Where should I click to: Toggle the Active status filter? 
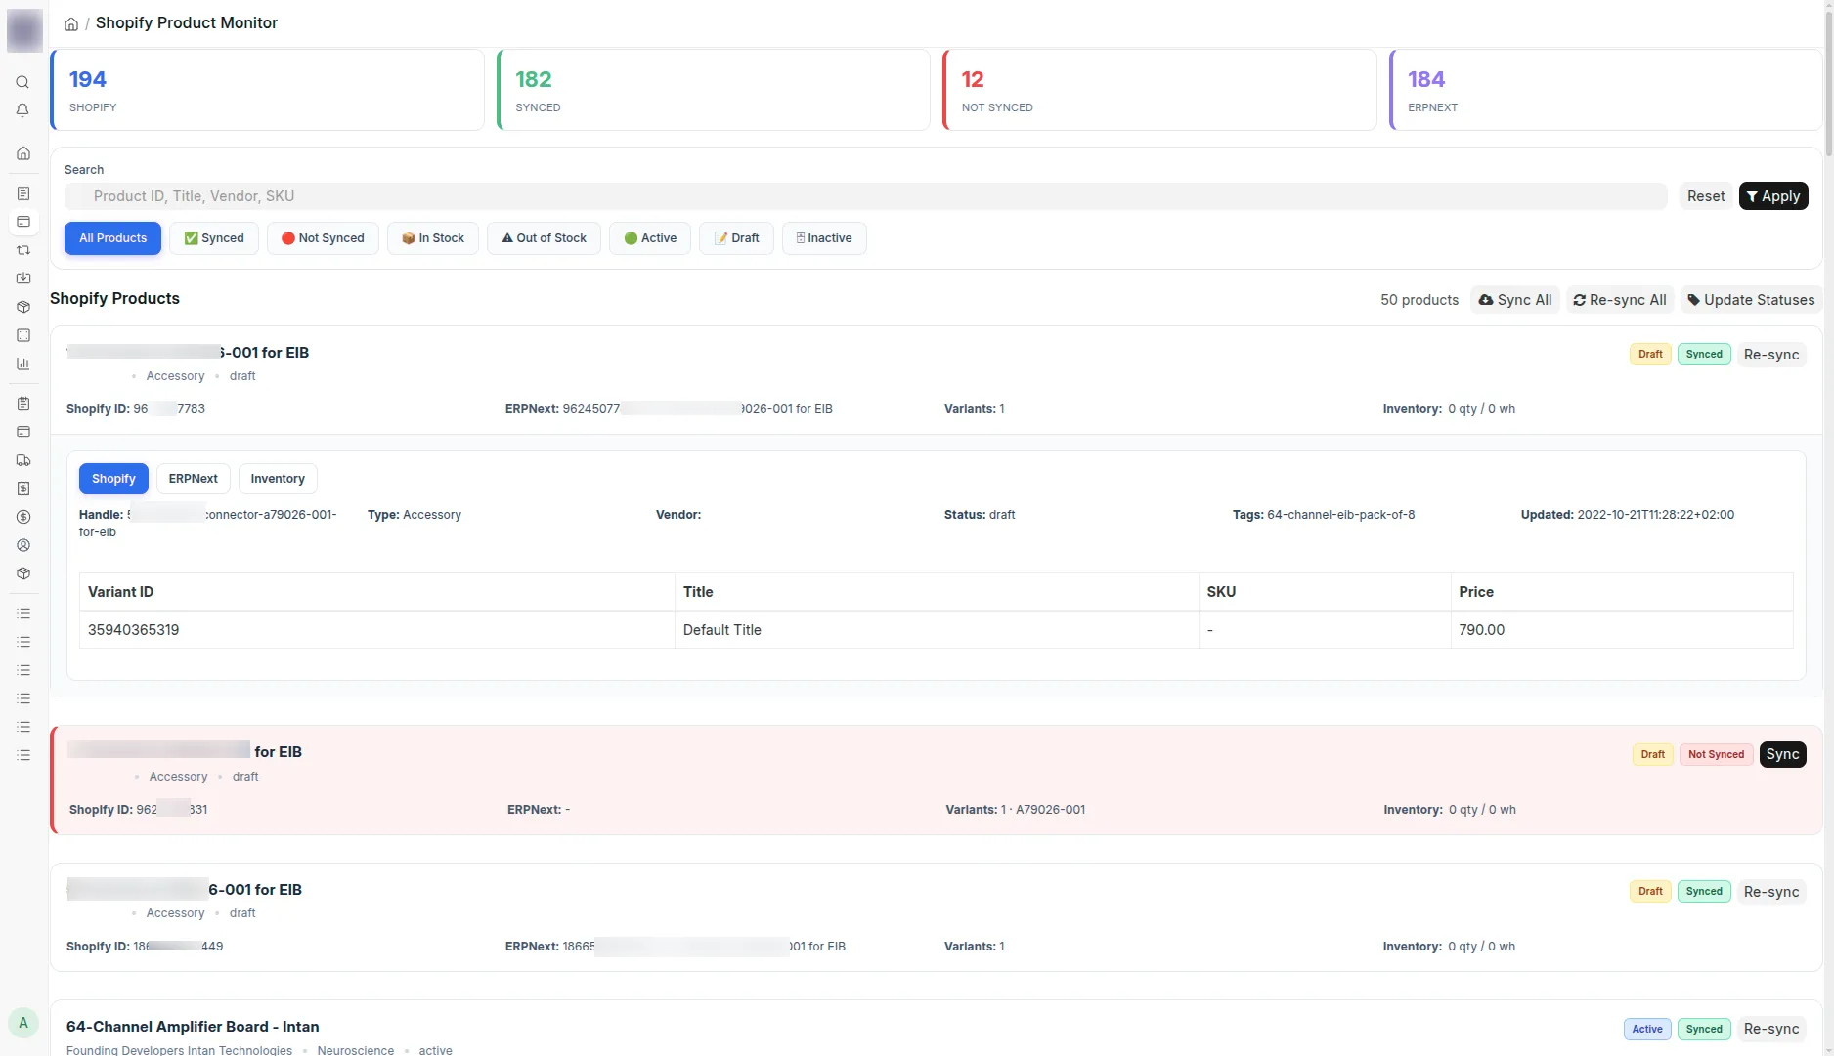(650, 238)
